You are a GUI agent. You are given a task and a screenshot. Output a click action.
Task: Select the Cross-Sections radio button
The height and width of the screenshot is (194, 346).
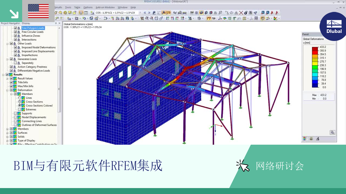click(20, 102)
